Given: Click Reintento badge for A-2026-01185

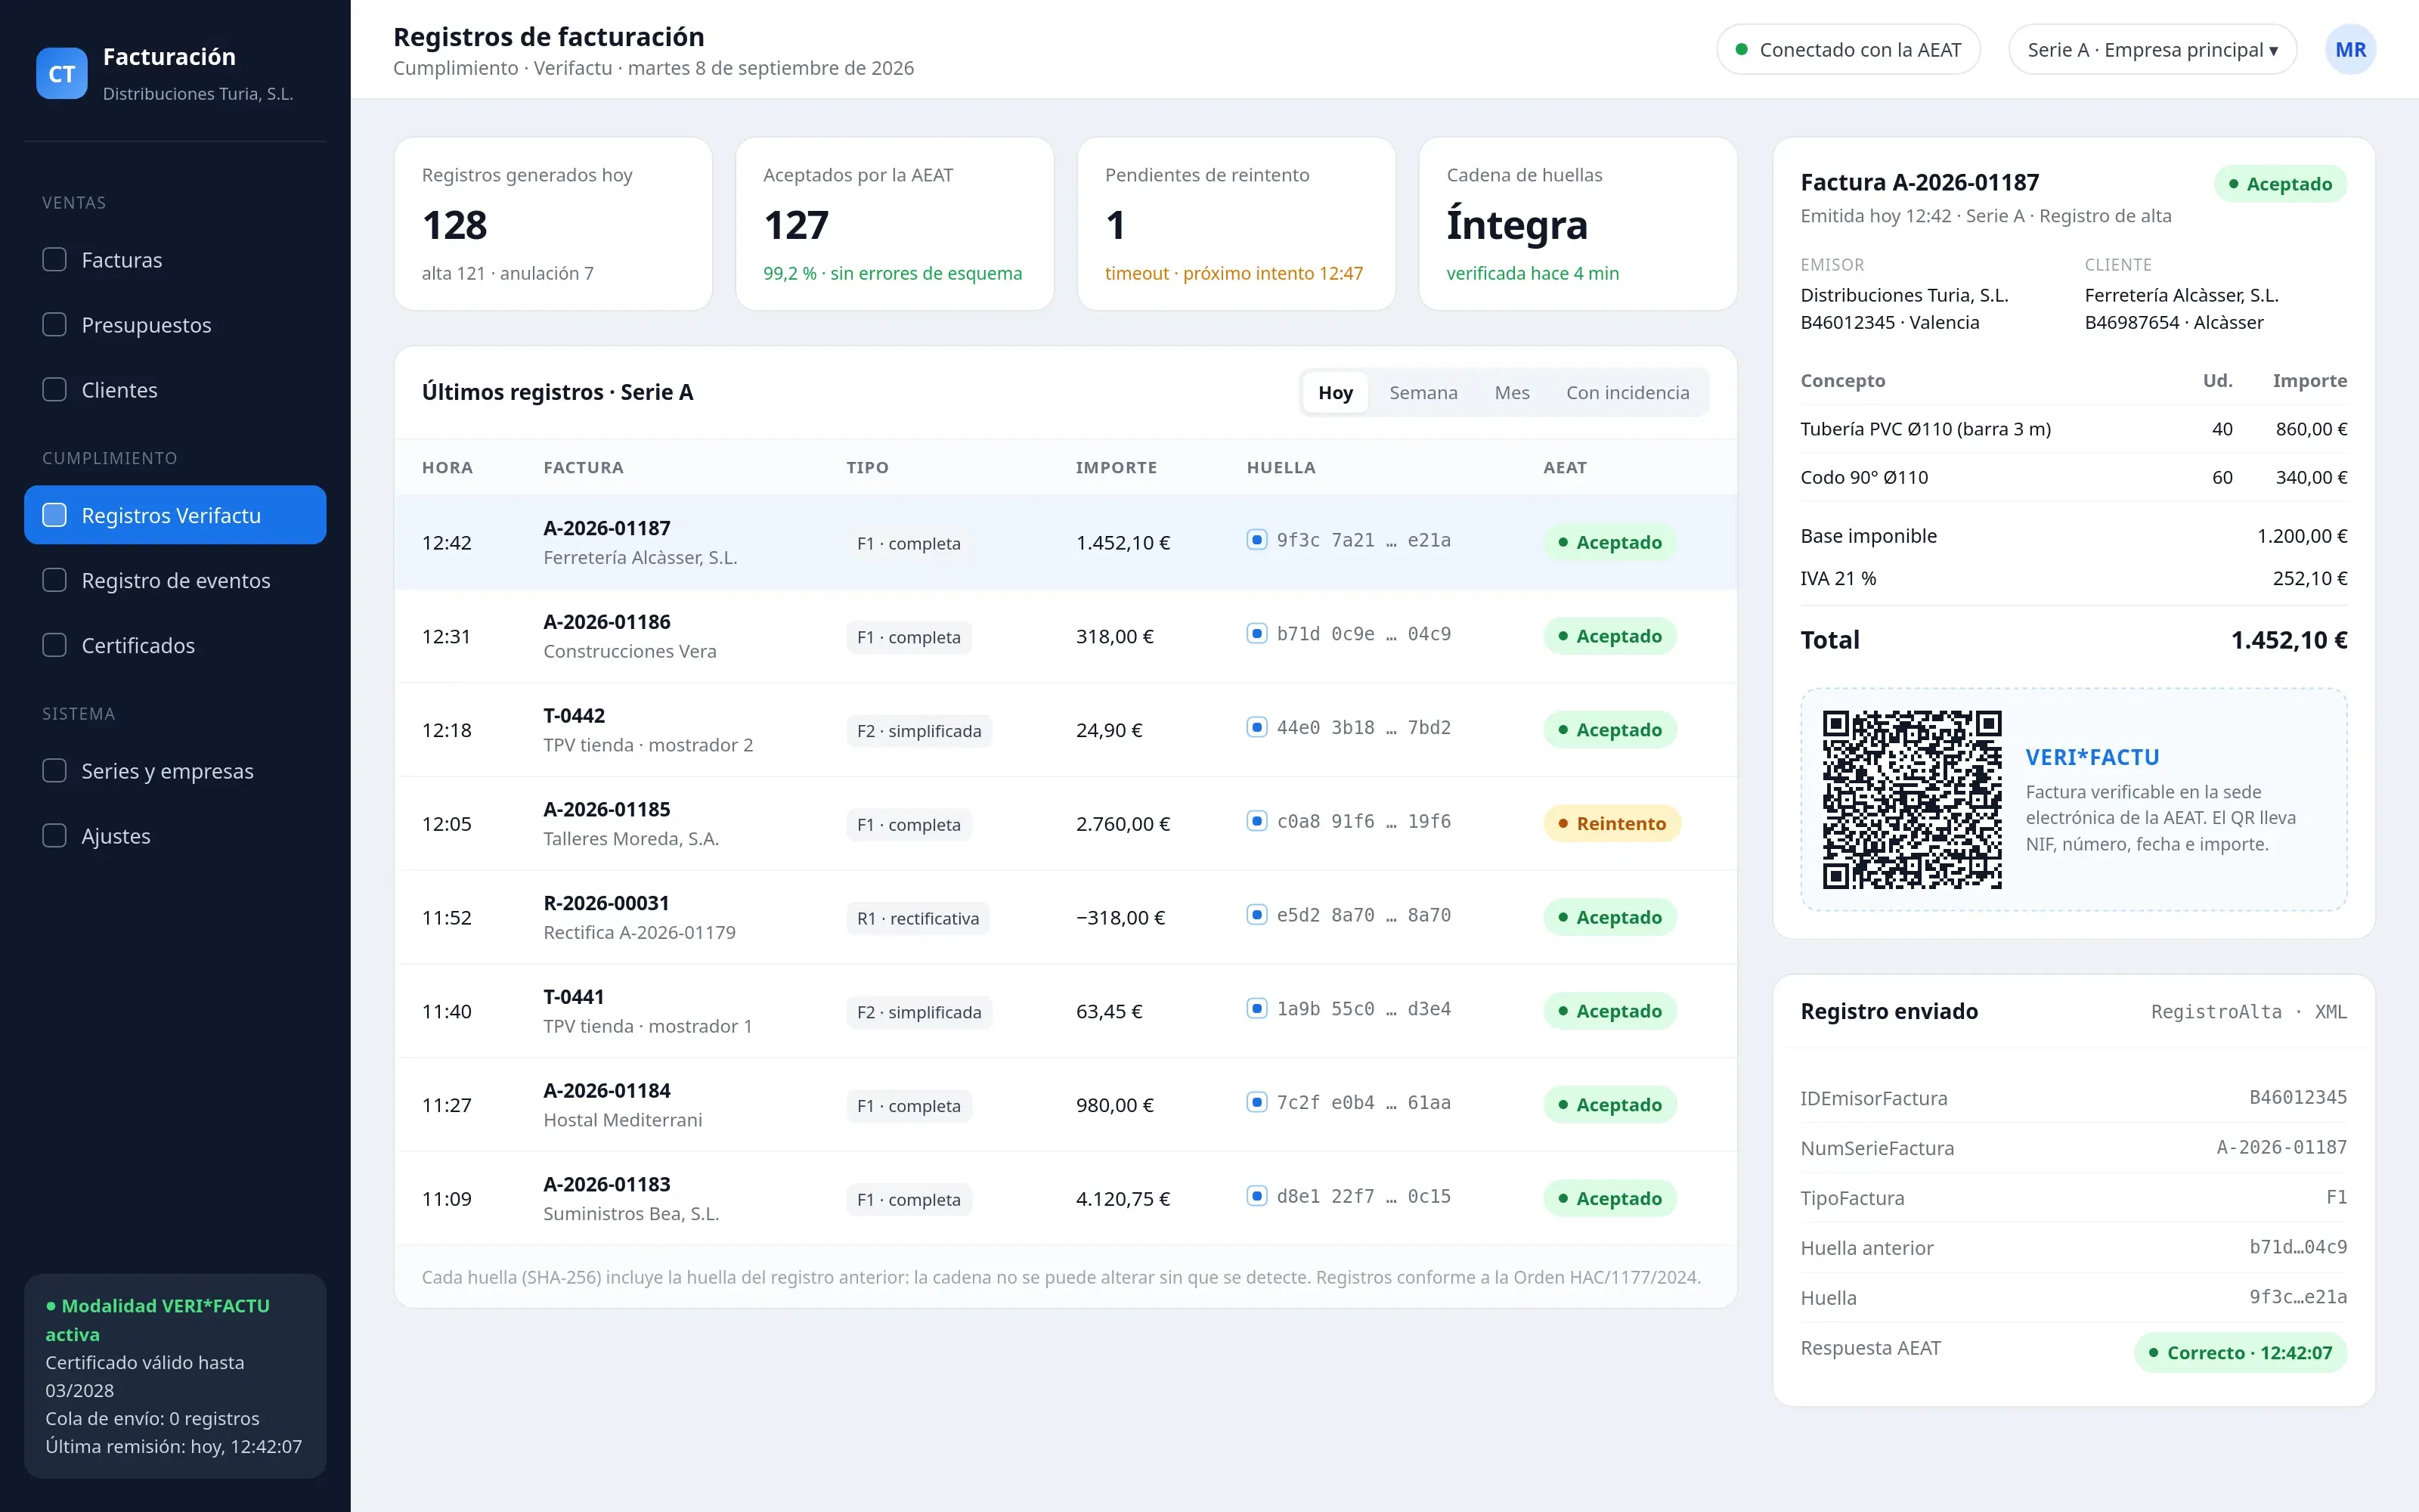Looking at the screenshot, I should coord(1612,824).
